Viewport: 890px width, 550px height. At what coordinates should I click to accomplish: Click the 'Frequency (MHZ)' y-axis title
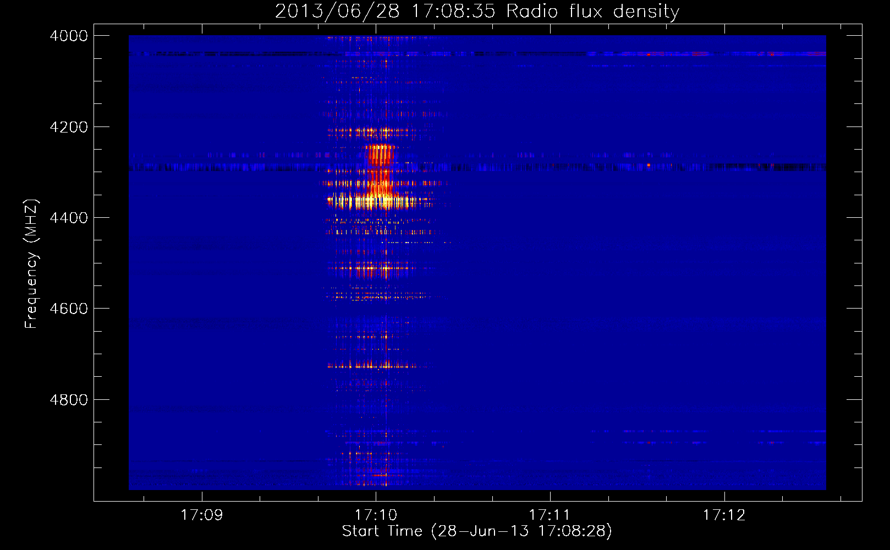point(32,264)
